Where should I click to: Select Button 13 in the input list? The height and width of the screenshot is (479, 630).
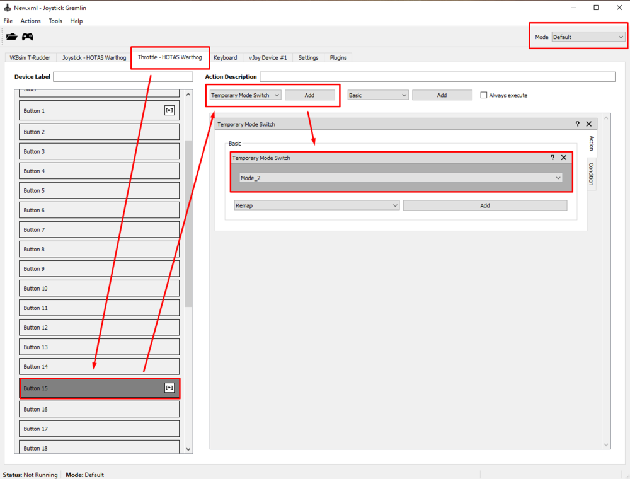tap(100, 347)
